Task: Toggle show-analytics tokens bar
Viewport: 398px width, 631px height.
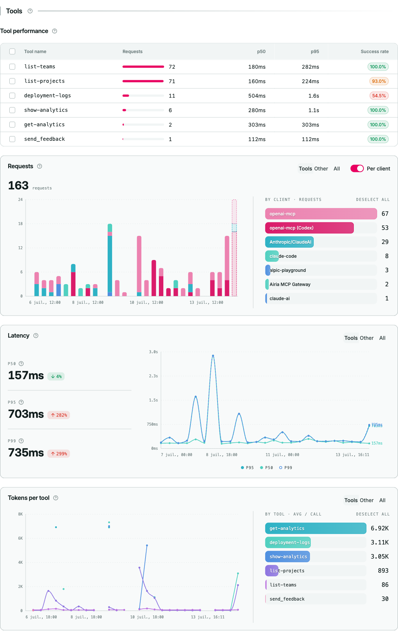Action: pyautogui.click(x=316, y=557)
